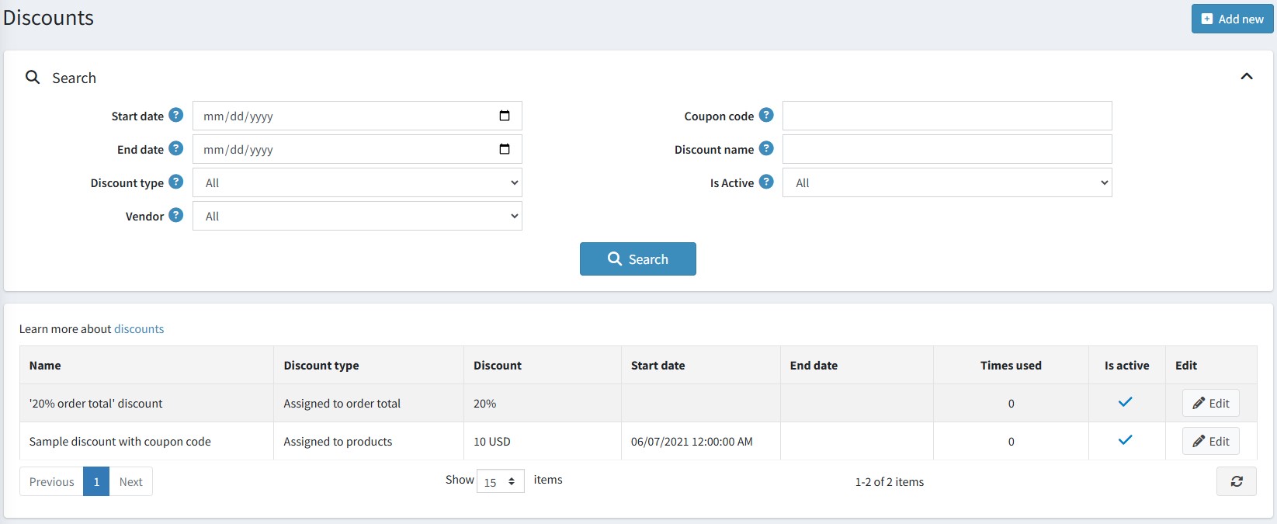This screenshot has height=524, width=1277.
Task: Click the help icon beside Start date
Action: point(176,115)
